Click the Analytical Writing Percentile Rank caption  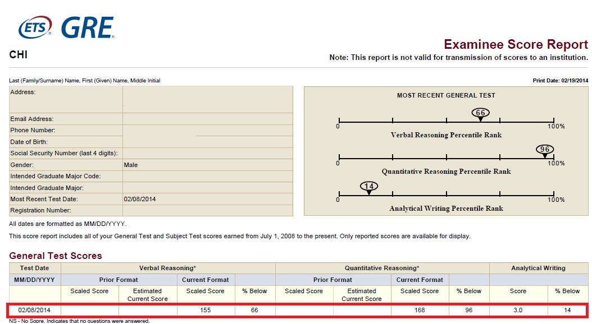tap(446, 209)
